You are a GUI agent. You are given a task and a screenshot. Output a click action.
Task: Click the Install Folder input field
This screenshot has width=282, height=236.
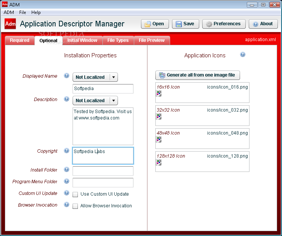pyautogui.click(x=103, y=171)
